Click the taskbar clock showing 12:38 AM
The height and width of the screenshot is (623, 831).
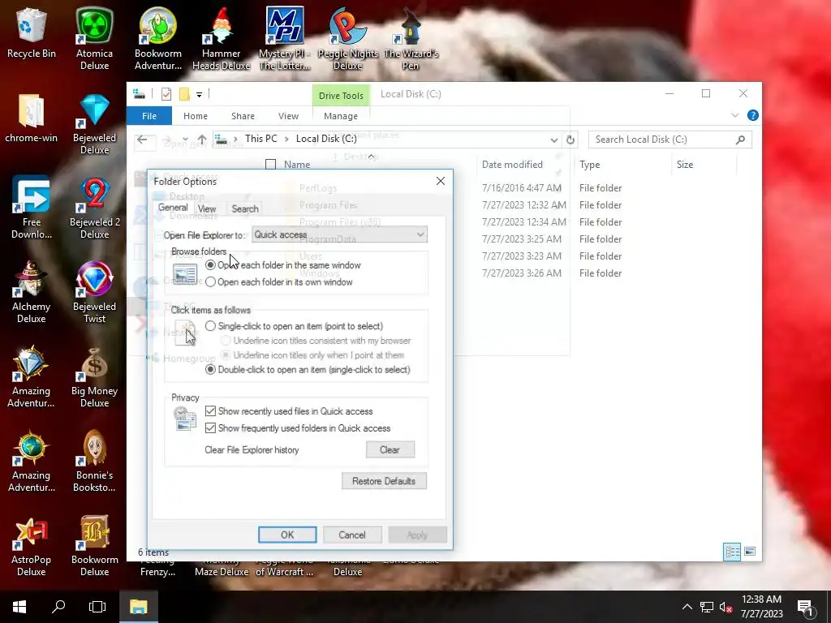[x=761, y=607]
